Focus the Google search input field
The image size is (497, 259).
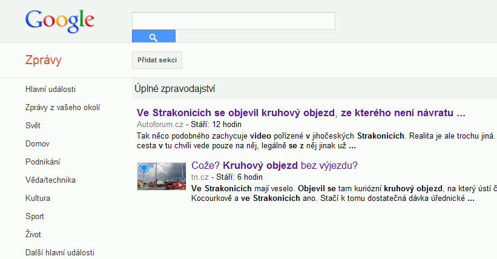click(234, 21)
